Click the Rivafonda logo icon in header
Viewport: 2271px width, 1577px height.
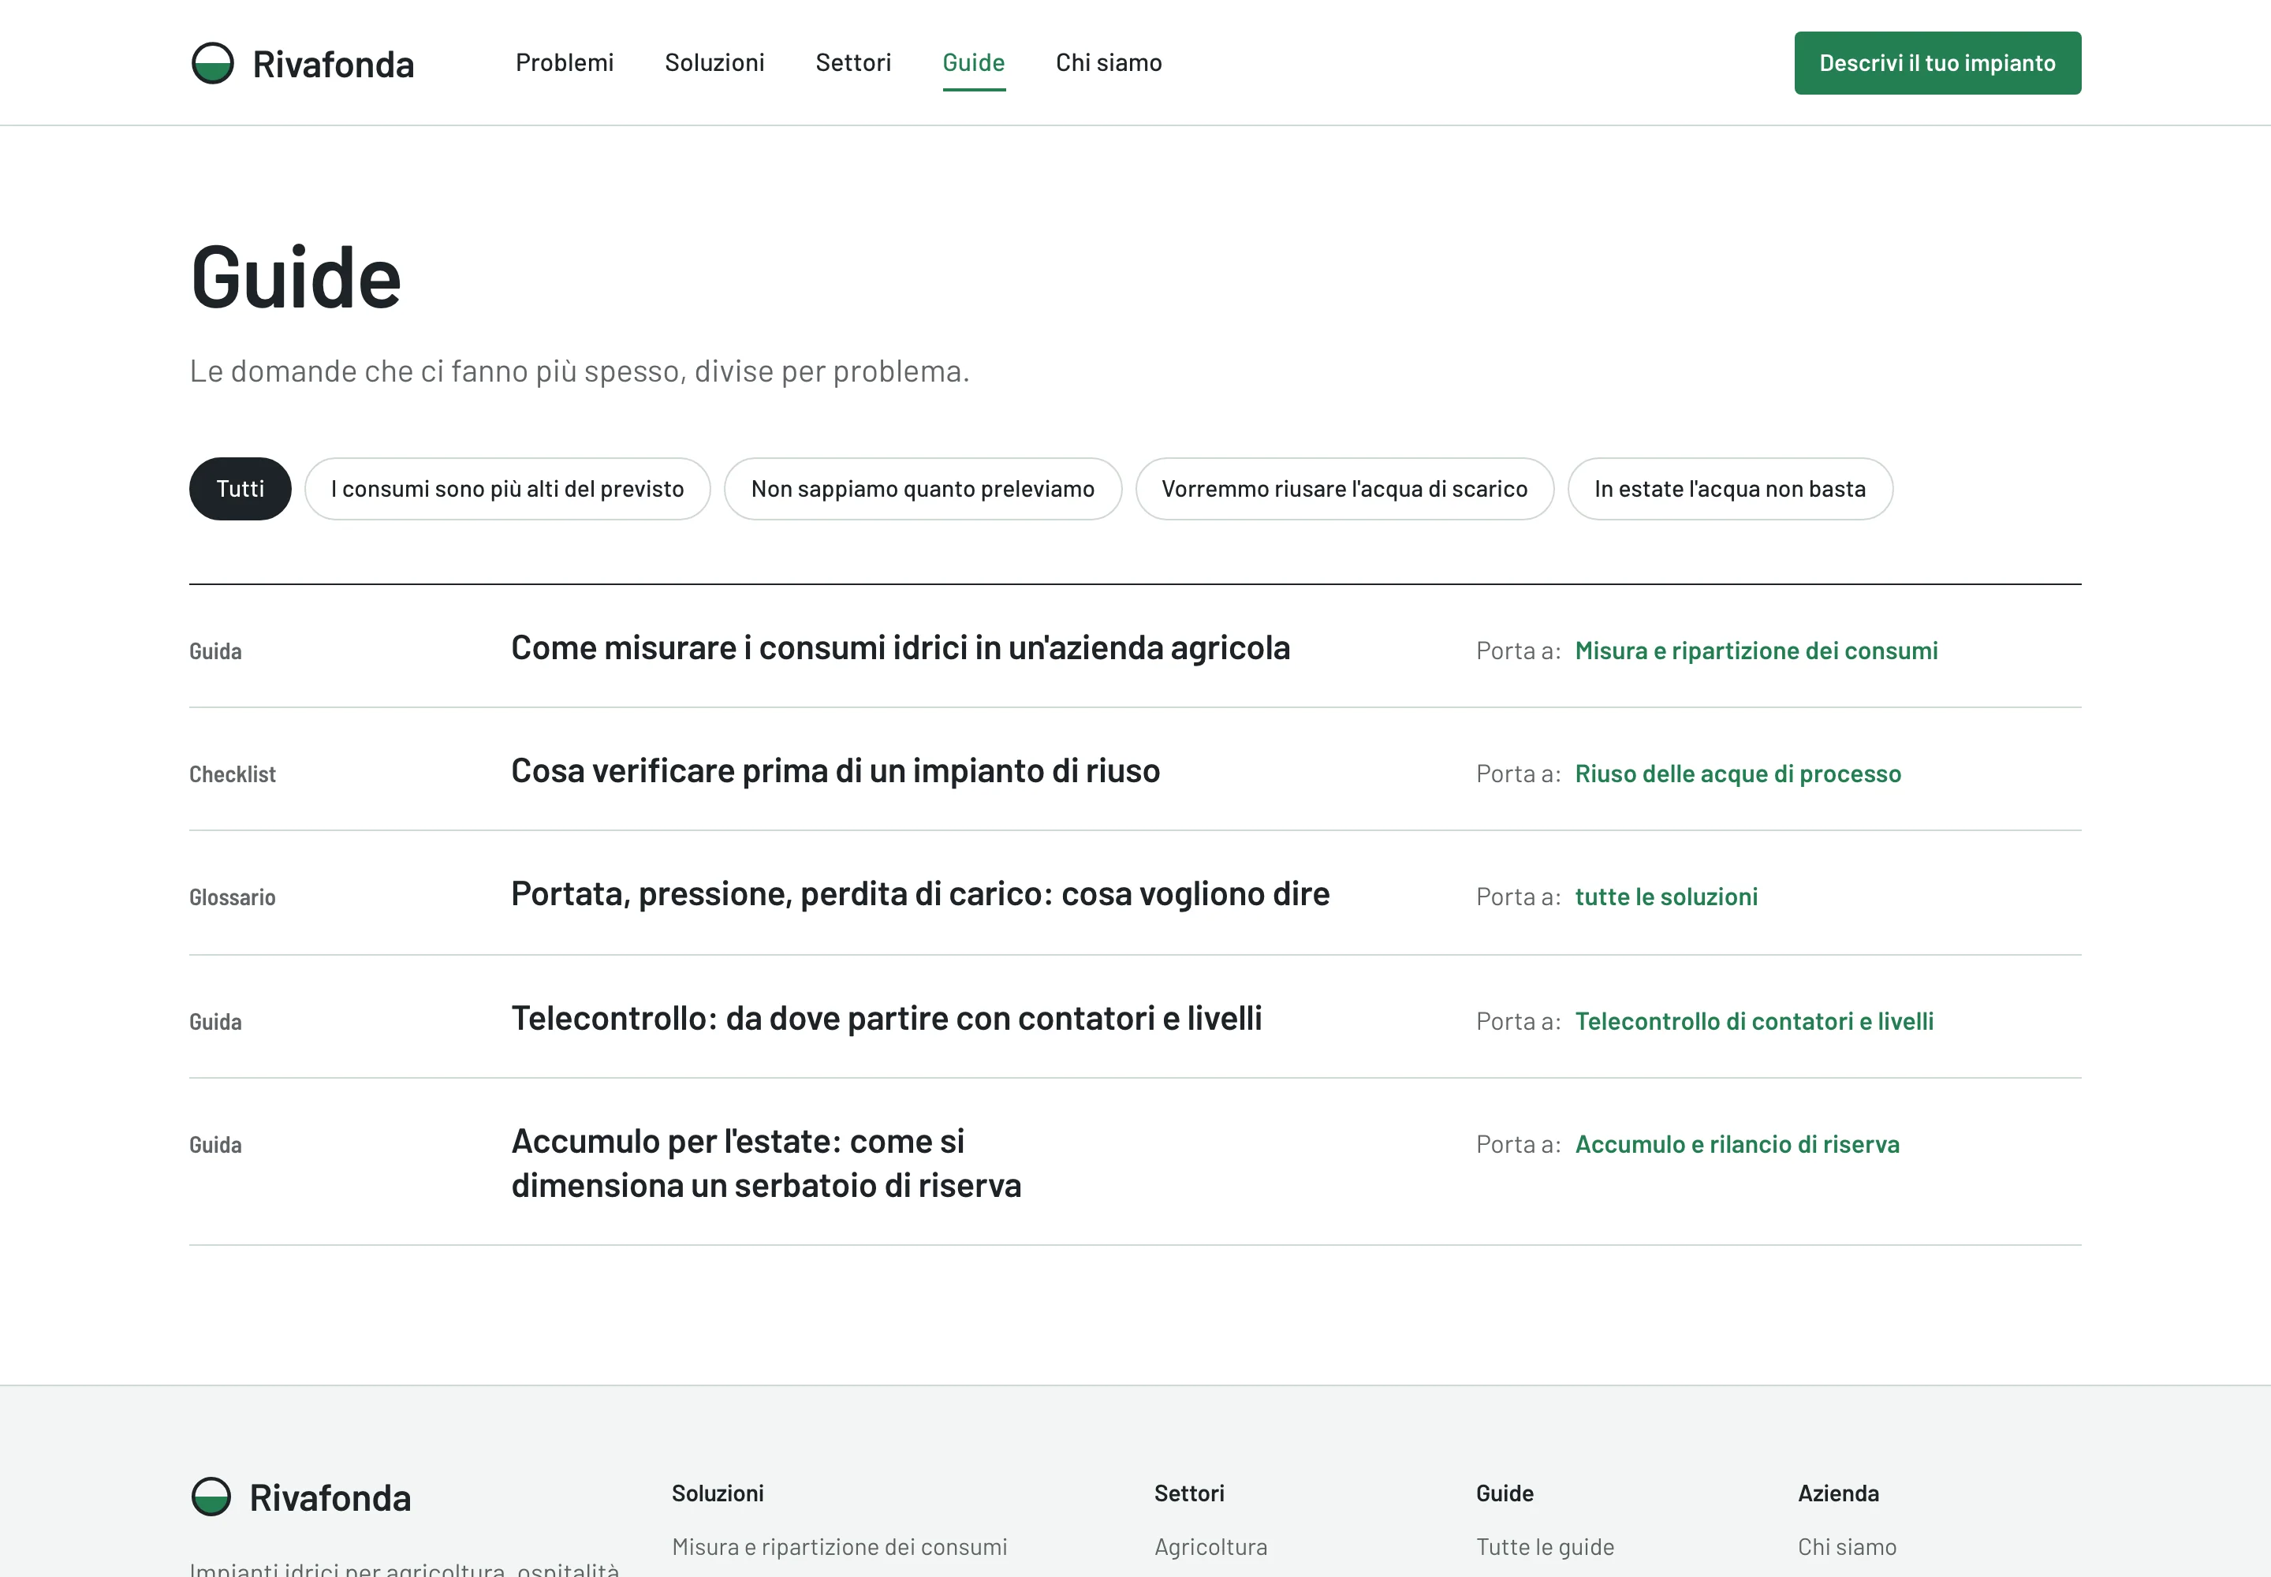[x=212, y=63]
